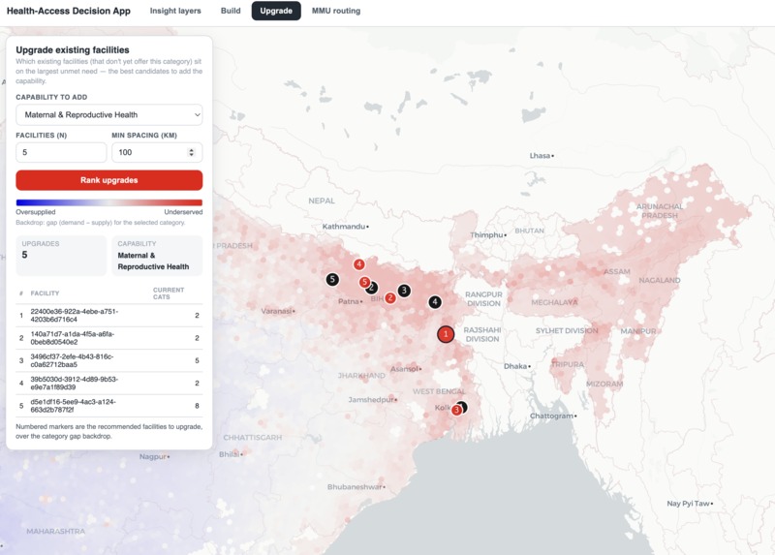Screen dimensions: 775x555
Task: Decrease min spacing with down arrow
Action: [x=191, y=155]
